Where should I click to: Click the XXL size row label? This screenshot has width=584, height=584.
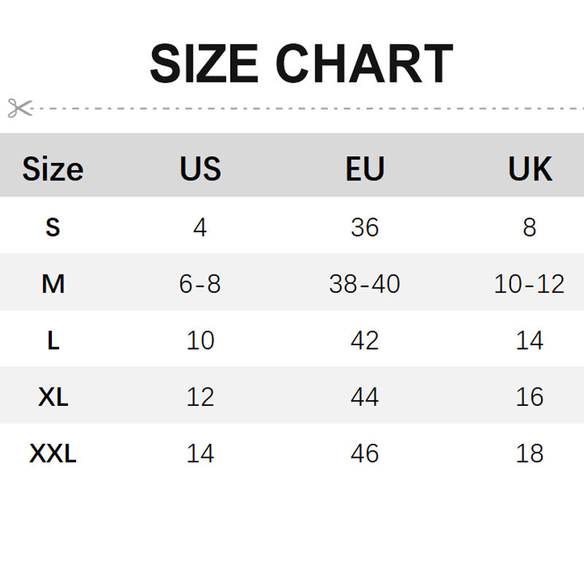[53, 453]
